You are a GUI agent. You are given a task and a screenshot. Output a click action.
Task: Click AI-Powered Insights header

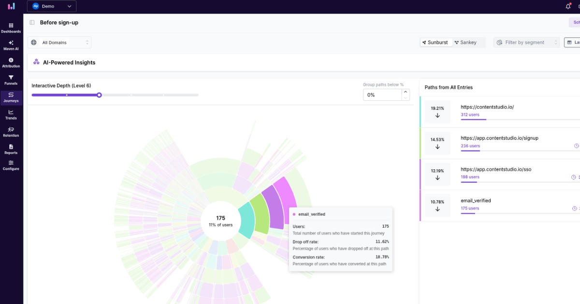pos(69,63)
